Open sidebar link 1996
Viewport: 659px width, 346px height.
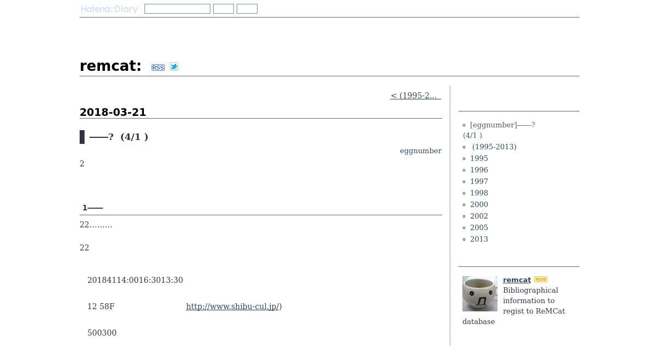pyautogui.click(x=479, y=170)
